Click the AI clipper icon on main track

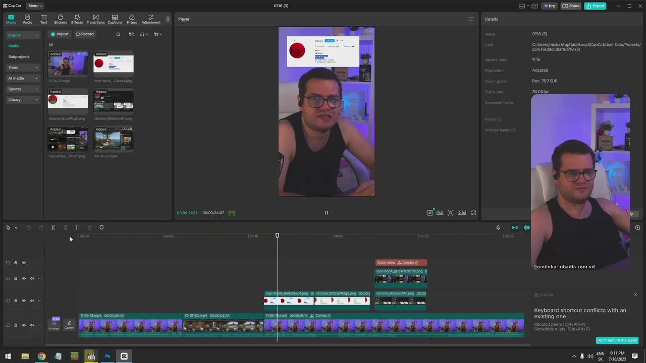click(54, 324)
